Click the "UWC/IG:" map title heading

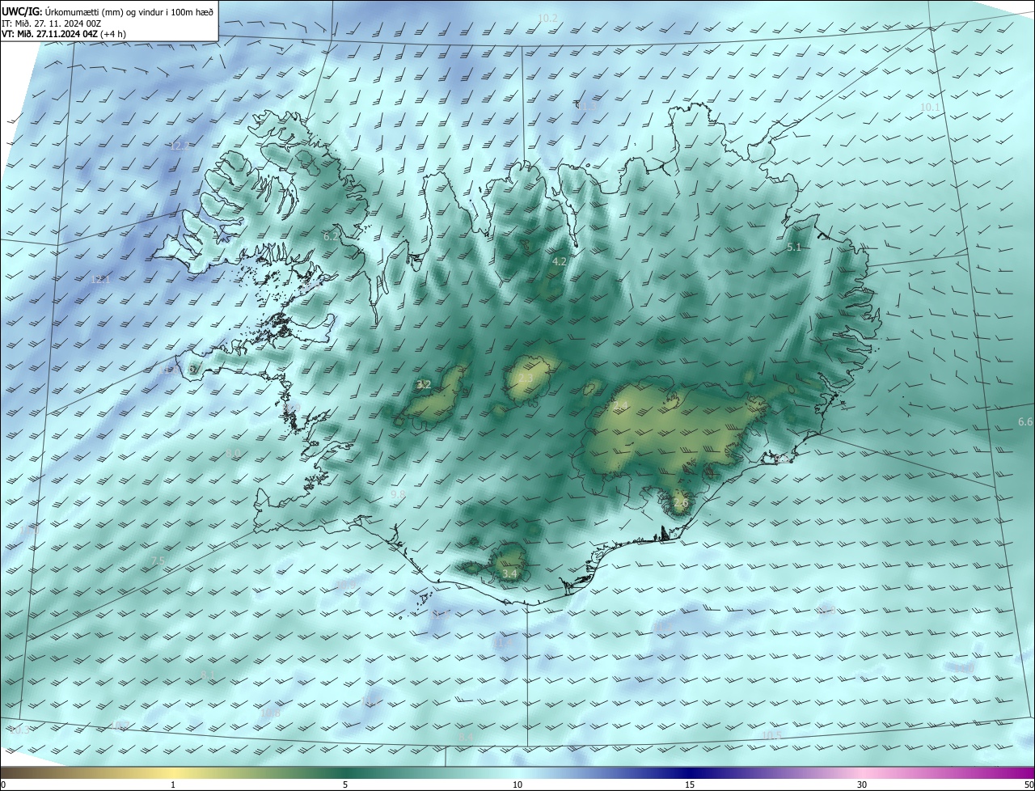point(21,11)
